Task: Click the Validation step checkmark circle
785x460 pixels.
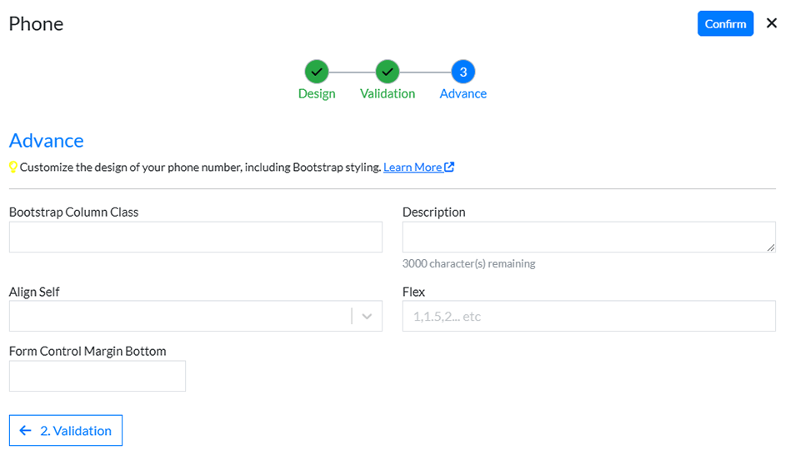Action: [x=387, y=72]
